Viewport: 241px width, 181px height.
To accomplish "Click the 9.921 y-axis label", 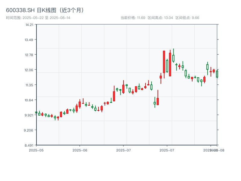I will pos(29,115).
